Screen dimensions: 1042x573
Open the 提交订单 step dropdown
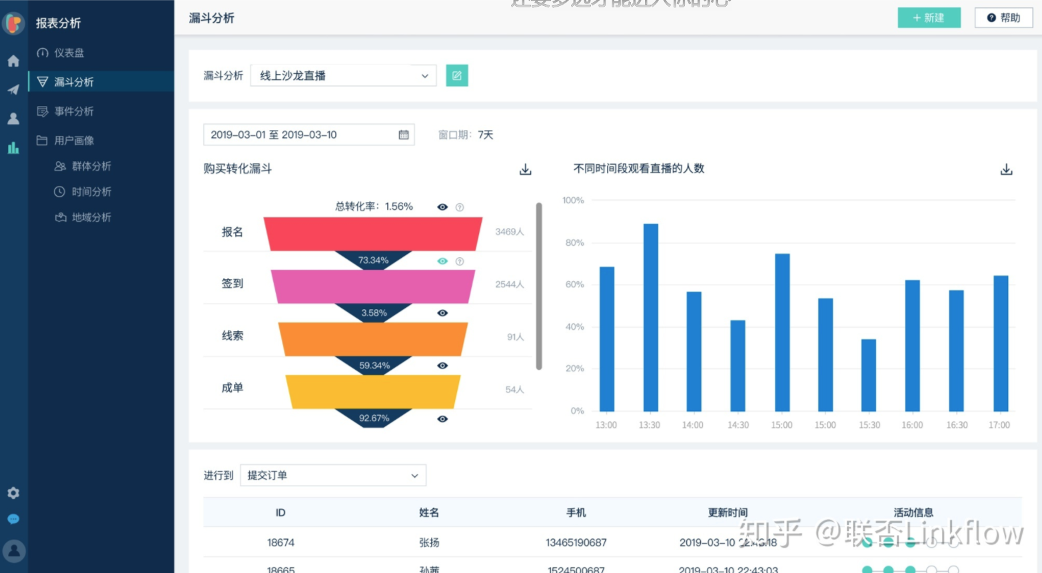click(x=333, y=476)
